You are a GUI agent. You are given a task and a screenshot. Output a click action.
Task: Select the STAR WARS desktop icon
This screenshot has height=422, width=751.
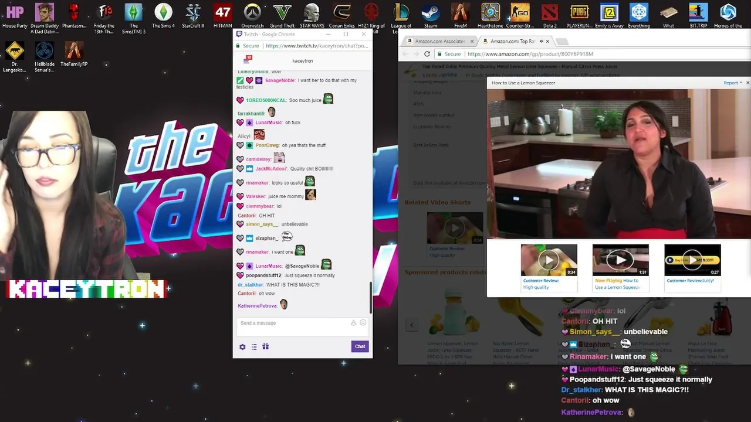(312, 16)
